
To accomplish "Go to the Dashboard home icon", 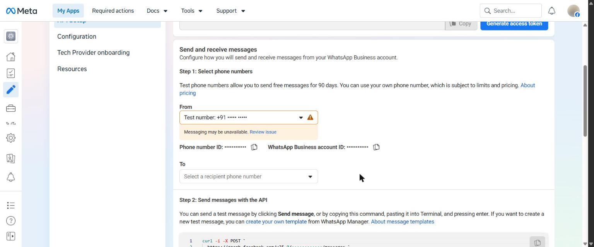I will pyautogui.click(x=11, y=56).
